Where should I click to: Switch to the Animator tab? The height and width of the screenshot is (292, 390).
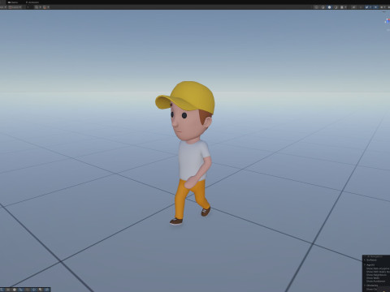32,2
